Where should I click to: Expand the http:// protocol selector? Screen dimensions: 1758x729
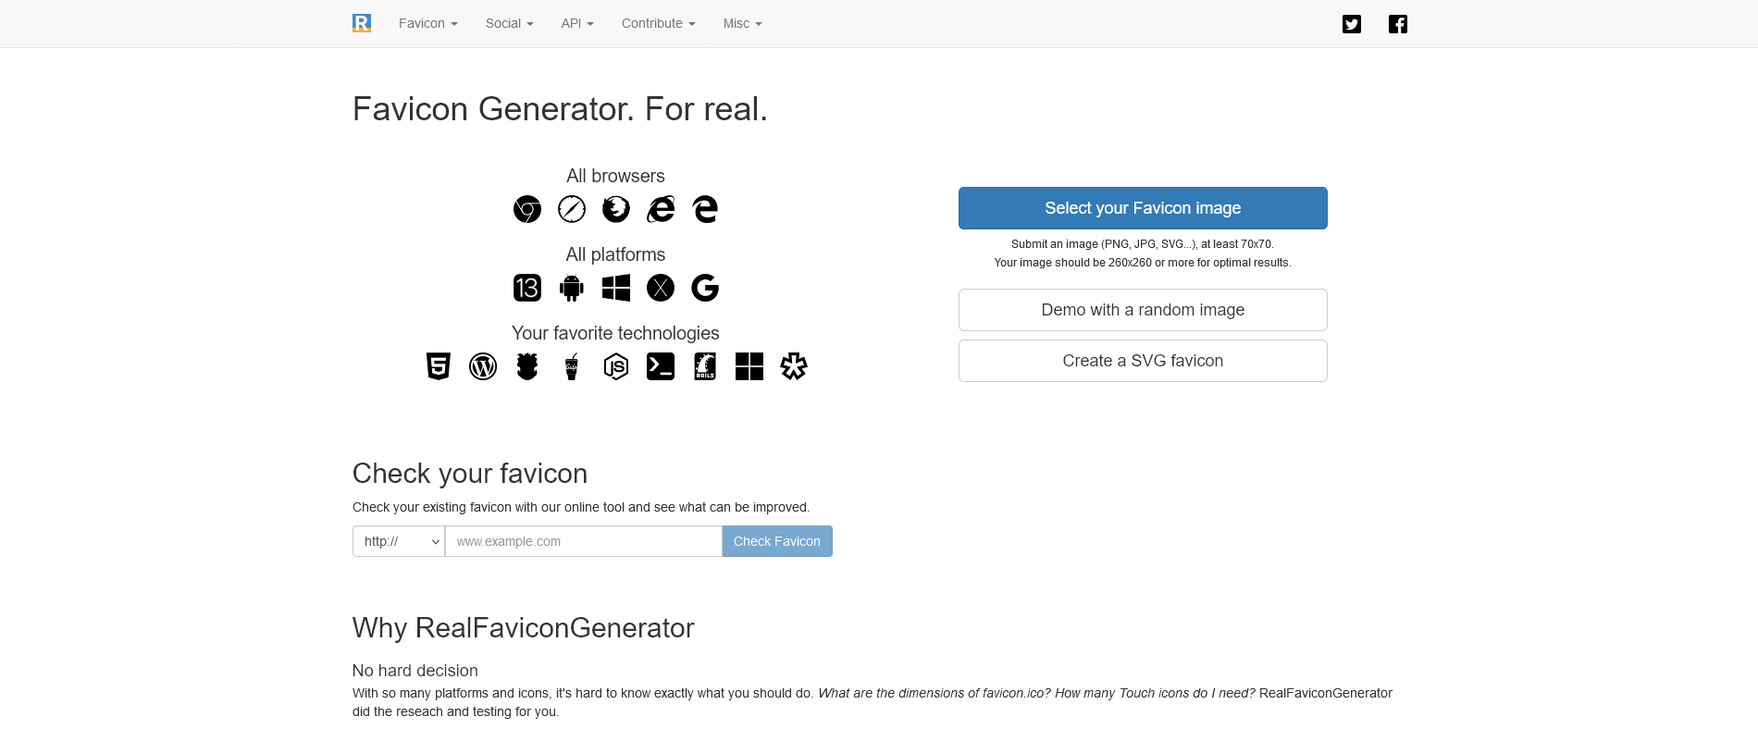(399, 541)
